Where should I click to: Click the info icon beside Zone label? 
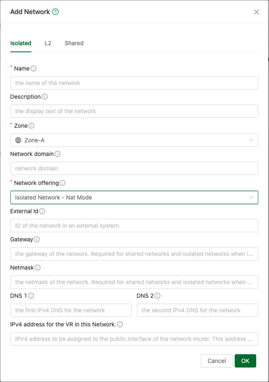point(31,126)
